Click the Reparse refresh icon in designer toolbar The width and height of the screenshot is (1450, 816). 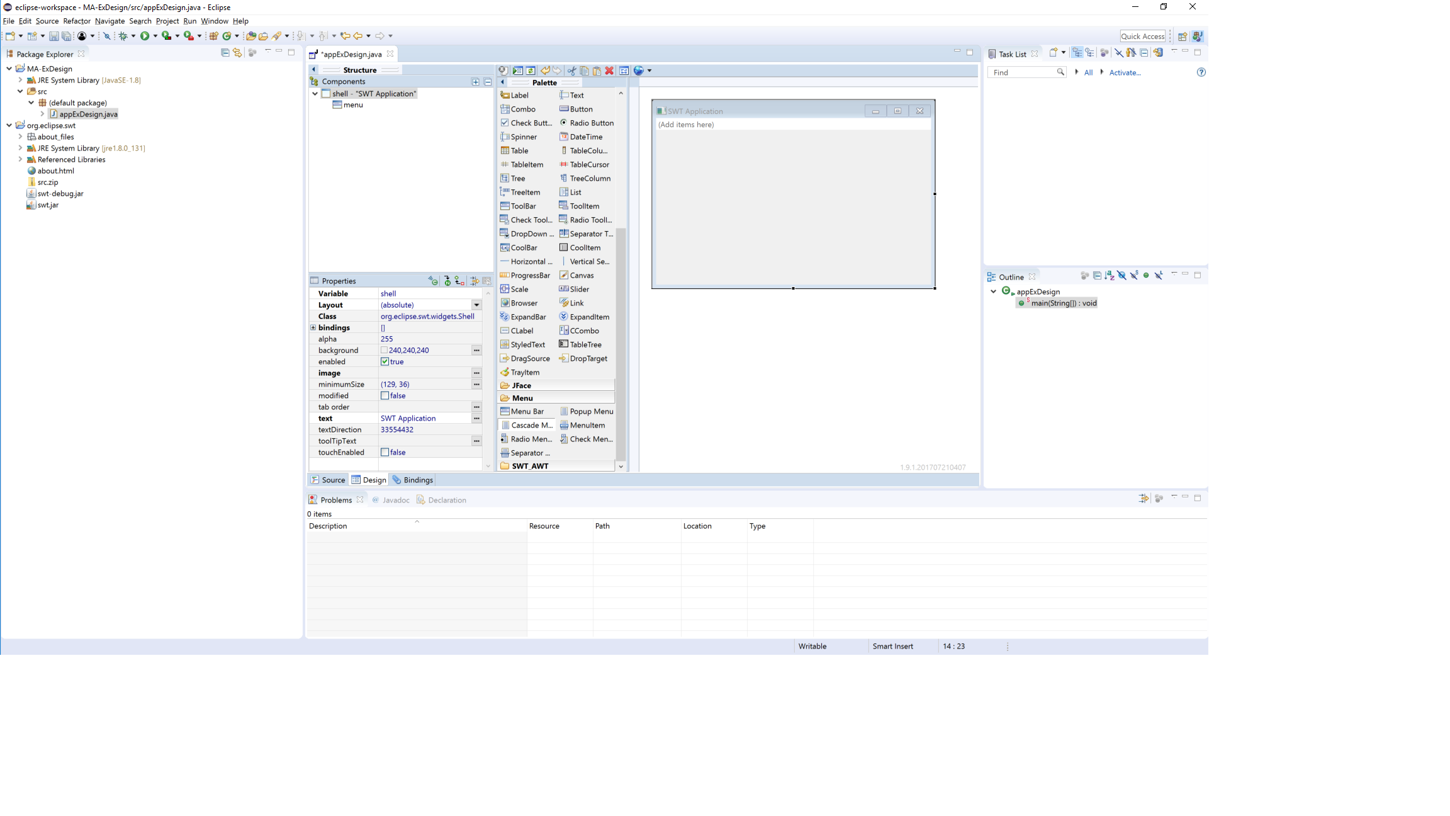(x=531, y=71)
